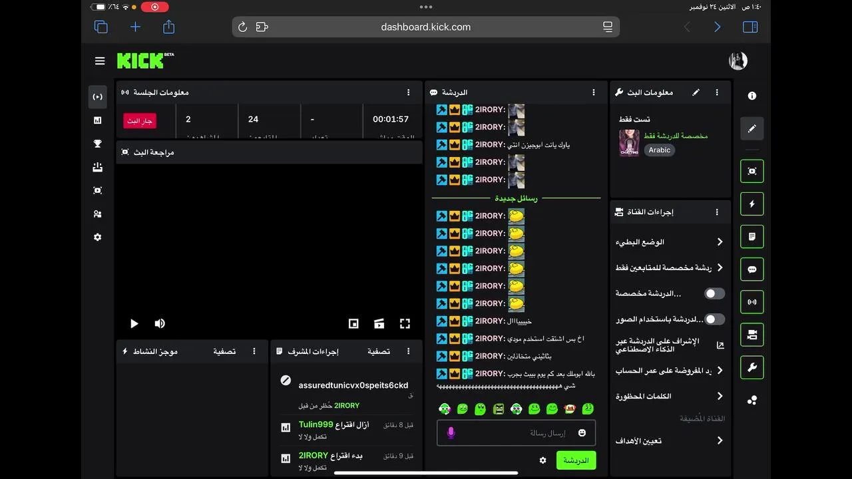
Task: Open the trophy achievements icon in left sidebar
Action: click(98, 144)
